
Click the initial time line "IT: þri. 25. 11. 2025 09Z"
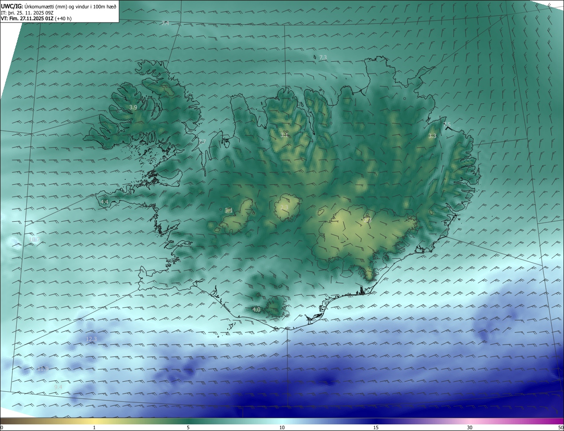pyautogui.click(x=27, y=13)
